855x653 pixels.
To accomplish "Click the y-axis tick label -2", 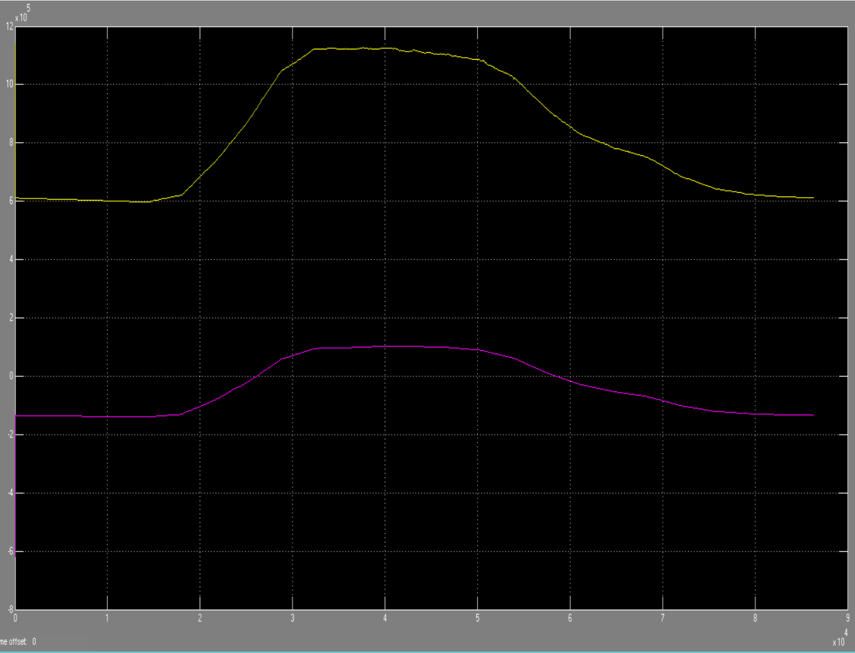I will [10, 435].
